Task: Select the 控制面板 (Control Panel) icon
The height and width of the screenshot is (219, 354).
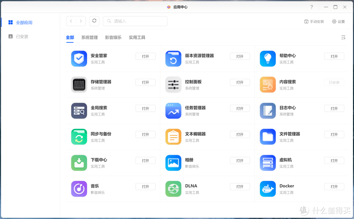Action: (173, 84)
